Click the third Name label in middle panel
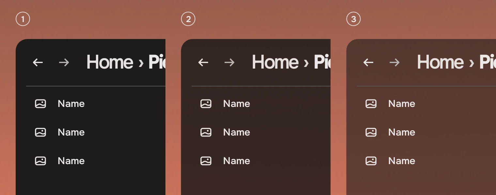The image size is (496, 195). [237, 161]
